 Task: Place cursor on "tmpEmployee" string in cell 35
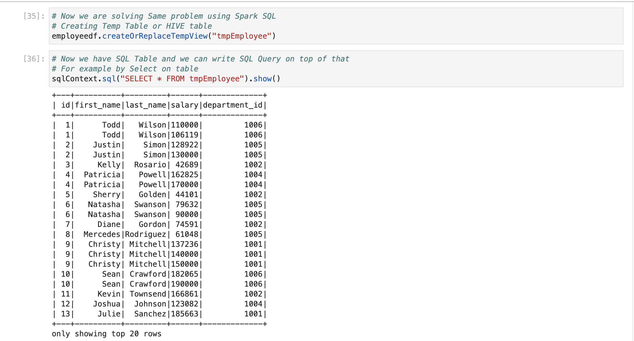pos(241,36)
